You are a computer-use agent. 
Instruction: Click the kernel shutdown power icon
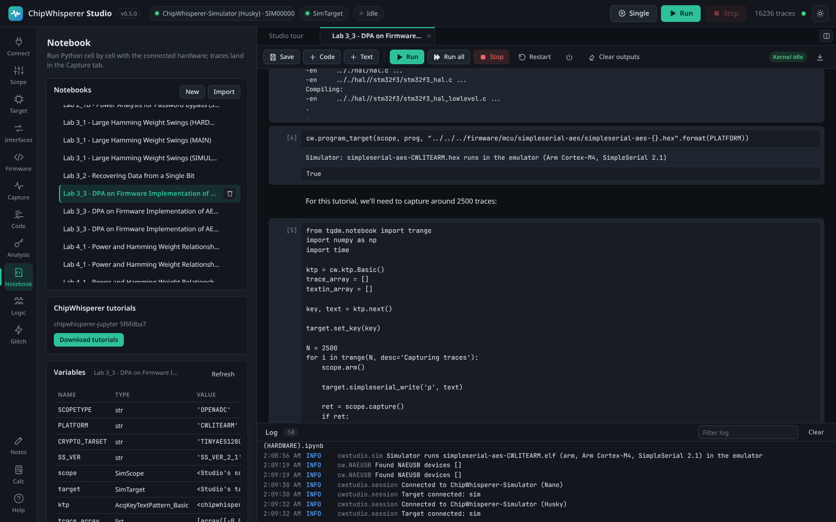(x=569, y=57)
